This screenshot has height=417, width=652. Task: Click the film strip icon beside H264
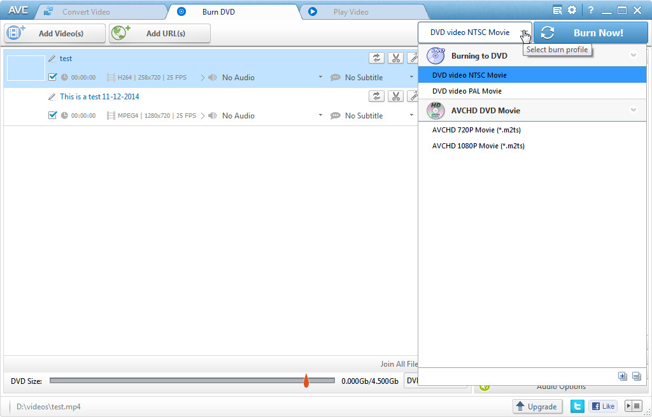[x=111, y=77]
